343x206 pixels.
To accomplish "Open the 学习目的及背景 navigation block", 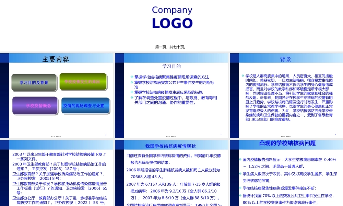I will 34,82.
